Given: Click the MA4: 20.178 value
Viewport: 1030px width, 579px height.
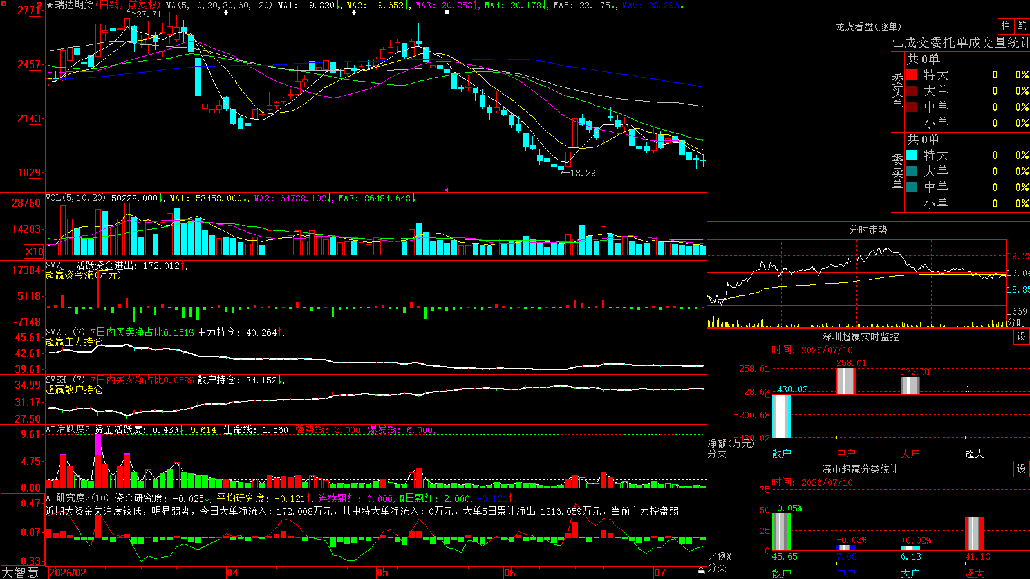Looking at the screenshot, I should point(516,5).
